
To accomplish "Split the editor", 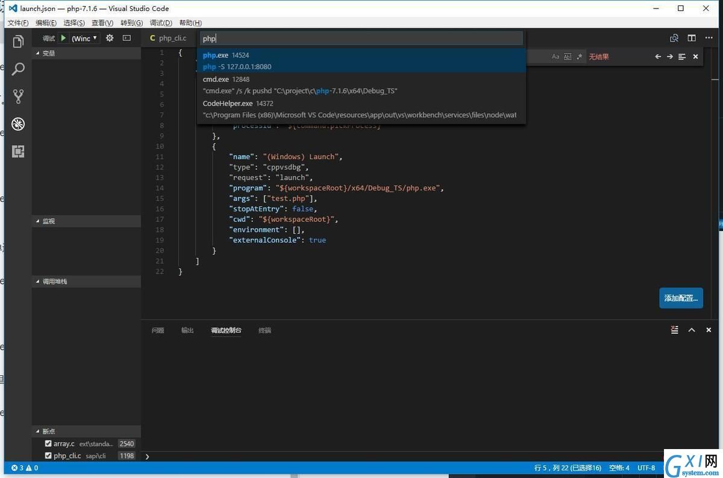I will (x=692, y=38).
